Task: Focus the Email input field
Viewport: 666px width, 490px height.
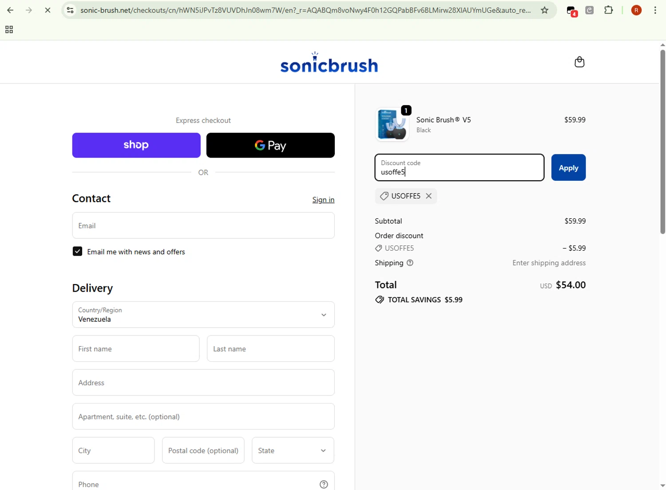Action: [x=203, y=225]
